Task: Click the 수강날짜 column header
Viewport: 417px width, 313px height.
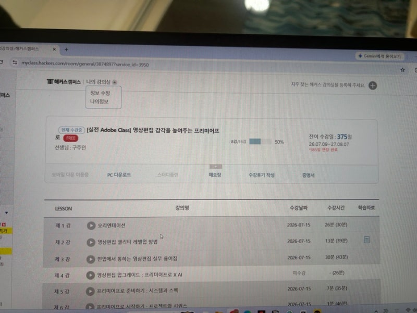Action: [298, 208]
